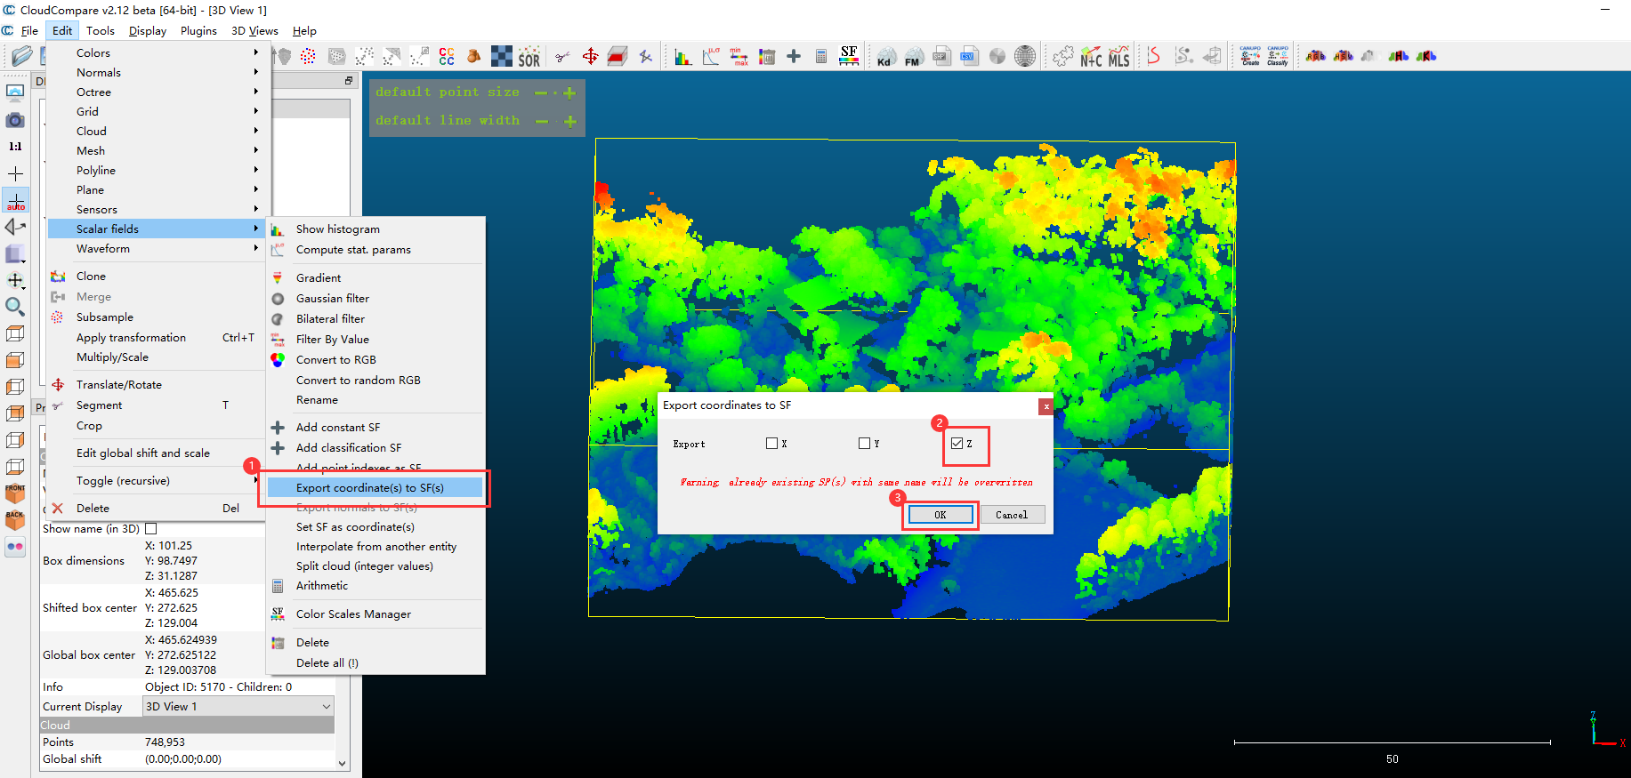Select the scissors Segment tool in toolbar
This screenshot has width=1631, height=778.
click(x=562, y=57)
